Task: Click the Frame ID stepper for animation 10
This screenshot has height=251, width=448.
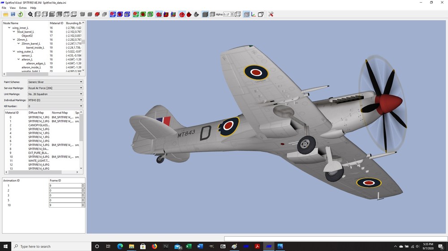Action: tap(83, 205)
